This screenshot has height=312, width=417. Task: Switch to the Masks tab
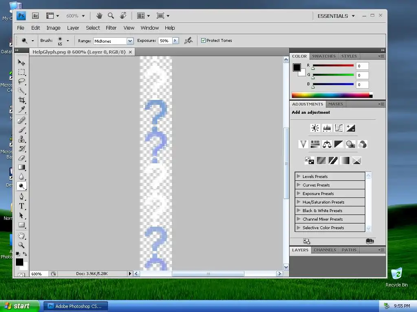pyautogui.click(x=336, y=104)
